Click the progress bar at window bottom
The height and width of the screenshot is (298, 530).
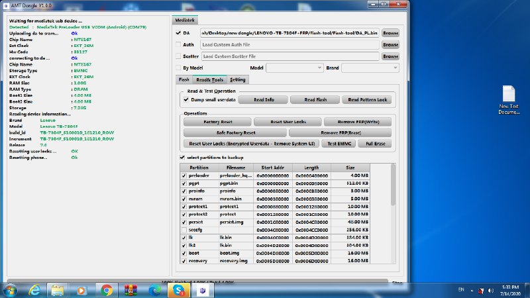coord(197,281)
